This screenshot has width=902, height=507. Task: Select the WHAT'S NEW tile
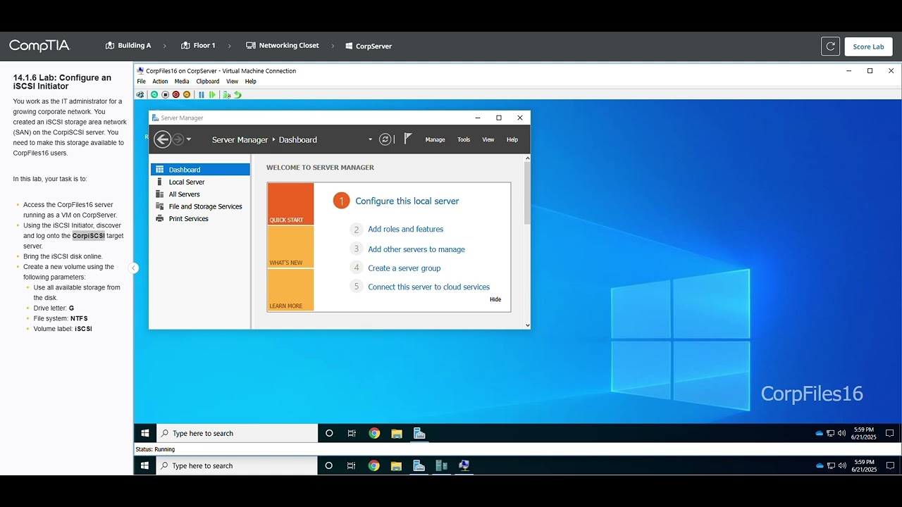[x=290, y=247]
